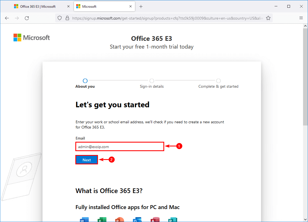Bookmark this page with the star icon
This screenshot has height=222, width=308.
coord(268,18)
